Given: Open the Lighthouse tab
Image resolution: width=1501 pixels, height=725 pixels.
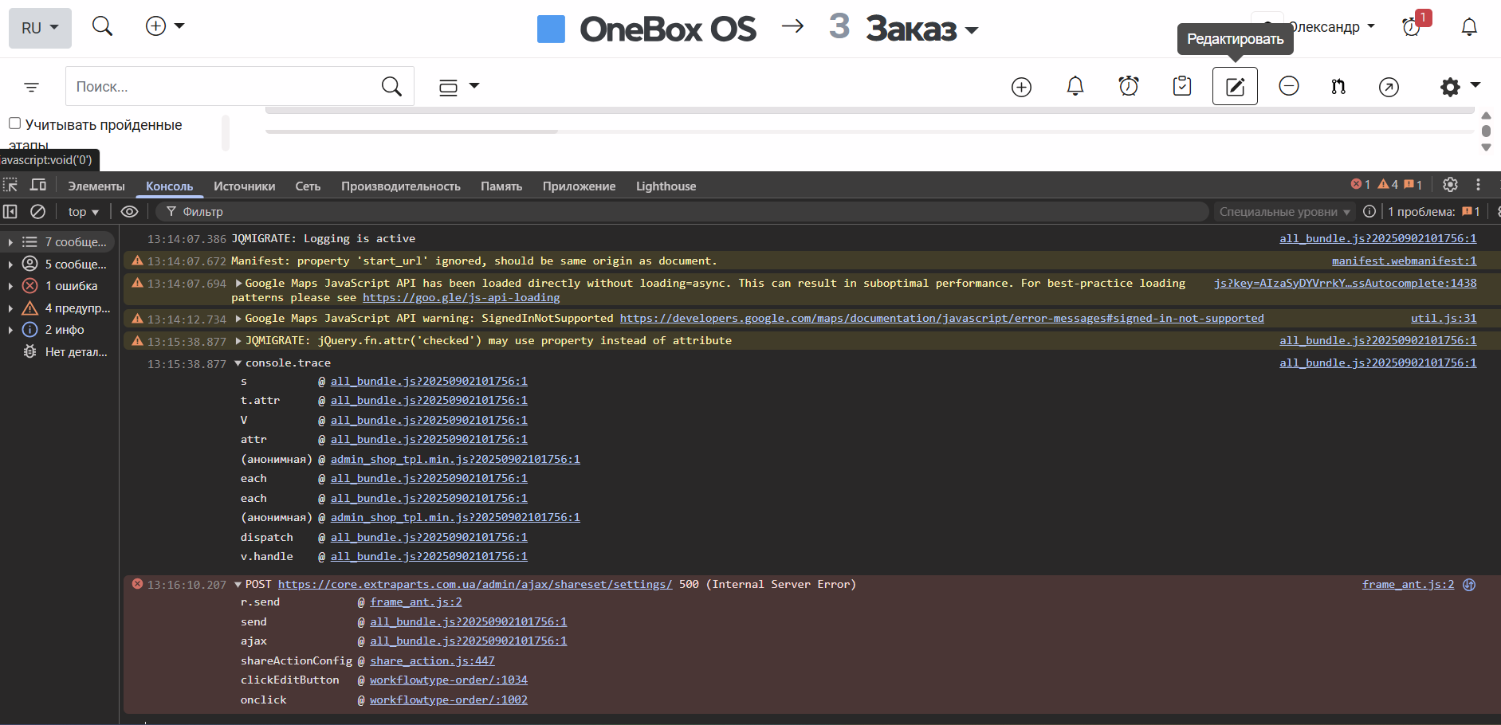Looking at the screenshot, I should tap(666, 186).
